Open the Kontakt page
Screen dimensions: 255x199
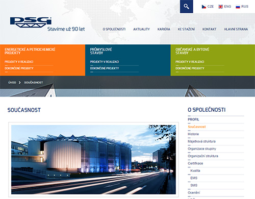pos(209,29)
